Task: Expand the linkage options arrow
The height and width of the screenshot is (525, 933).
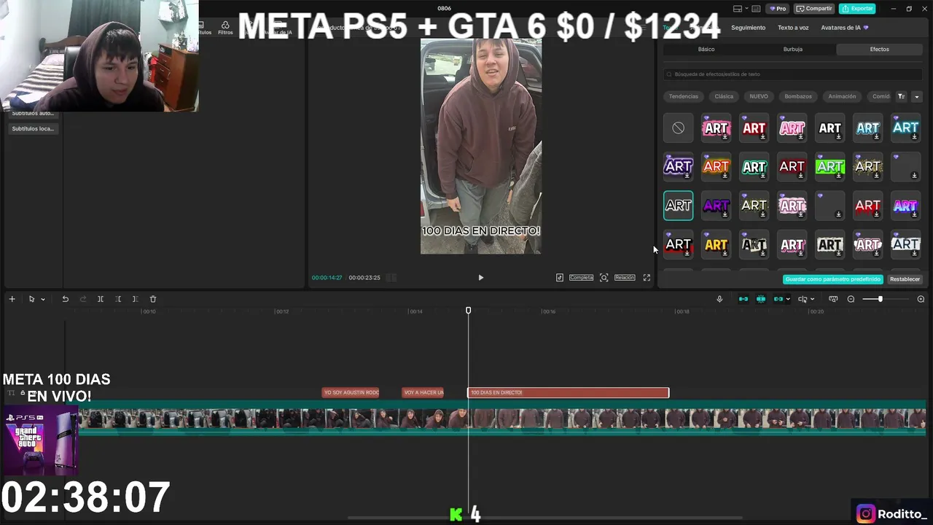Action: (x=788, y=299)
